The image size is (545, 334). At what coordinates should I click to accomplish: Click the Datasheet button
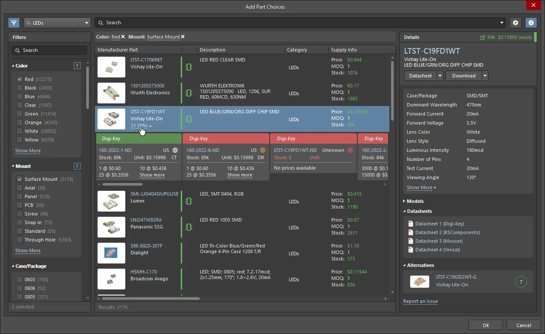[x=420, y=76]
